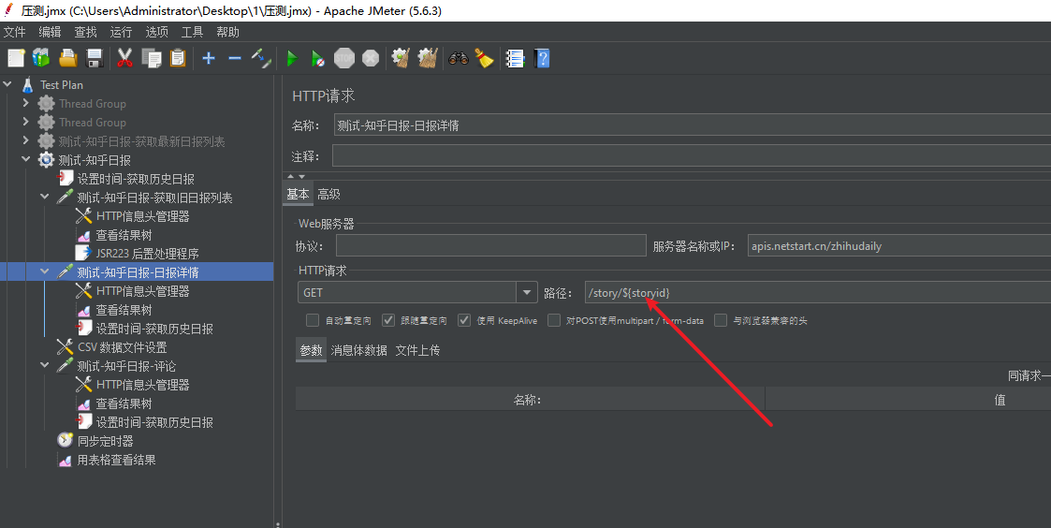This screenshot has height=528, width=1051.
Task: Click the 服务器名称或IP field
Action: click(899, 245)
